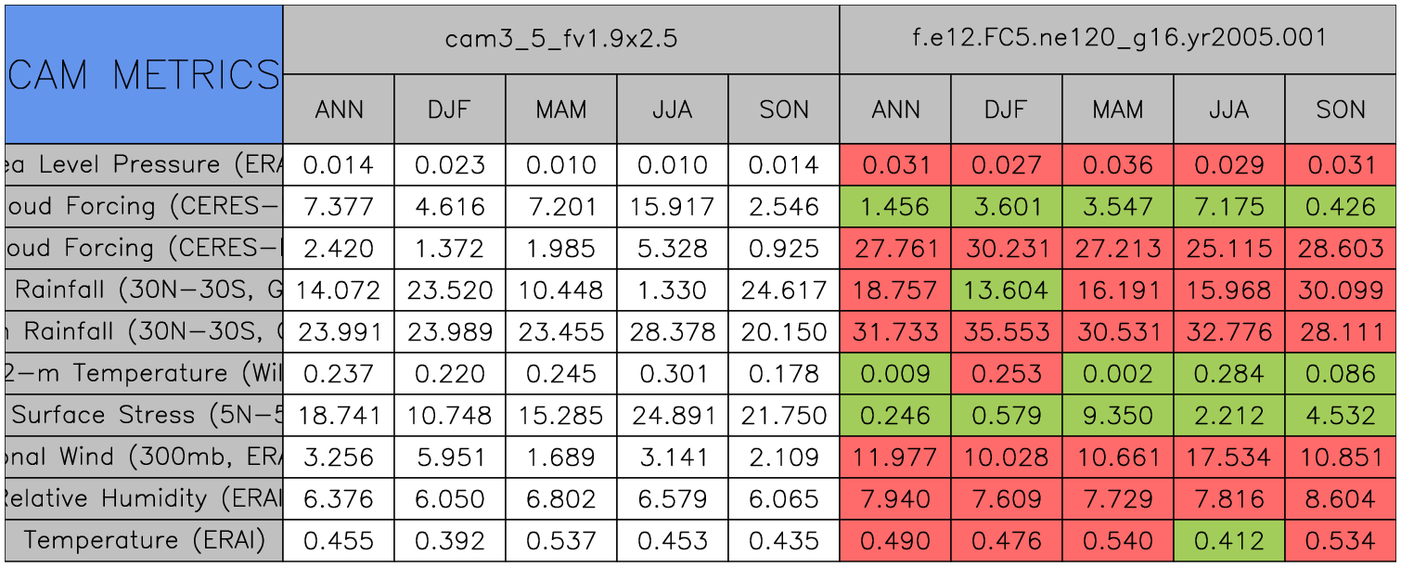The height and width of the screenshot is (567, 1401).
Task: Click JJA header under f.e12.FC5.ne120_g16.yr2005.001
Action: pyautogui.click(x=1228, y=110)
